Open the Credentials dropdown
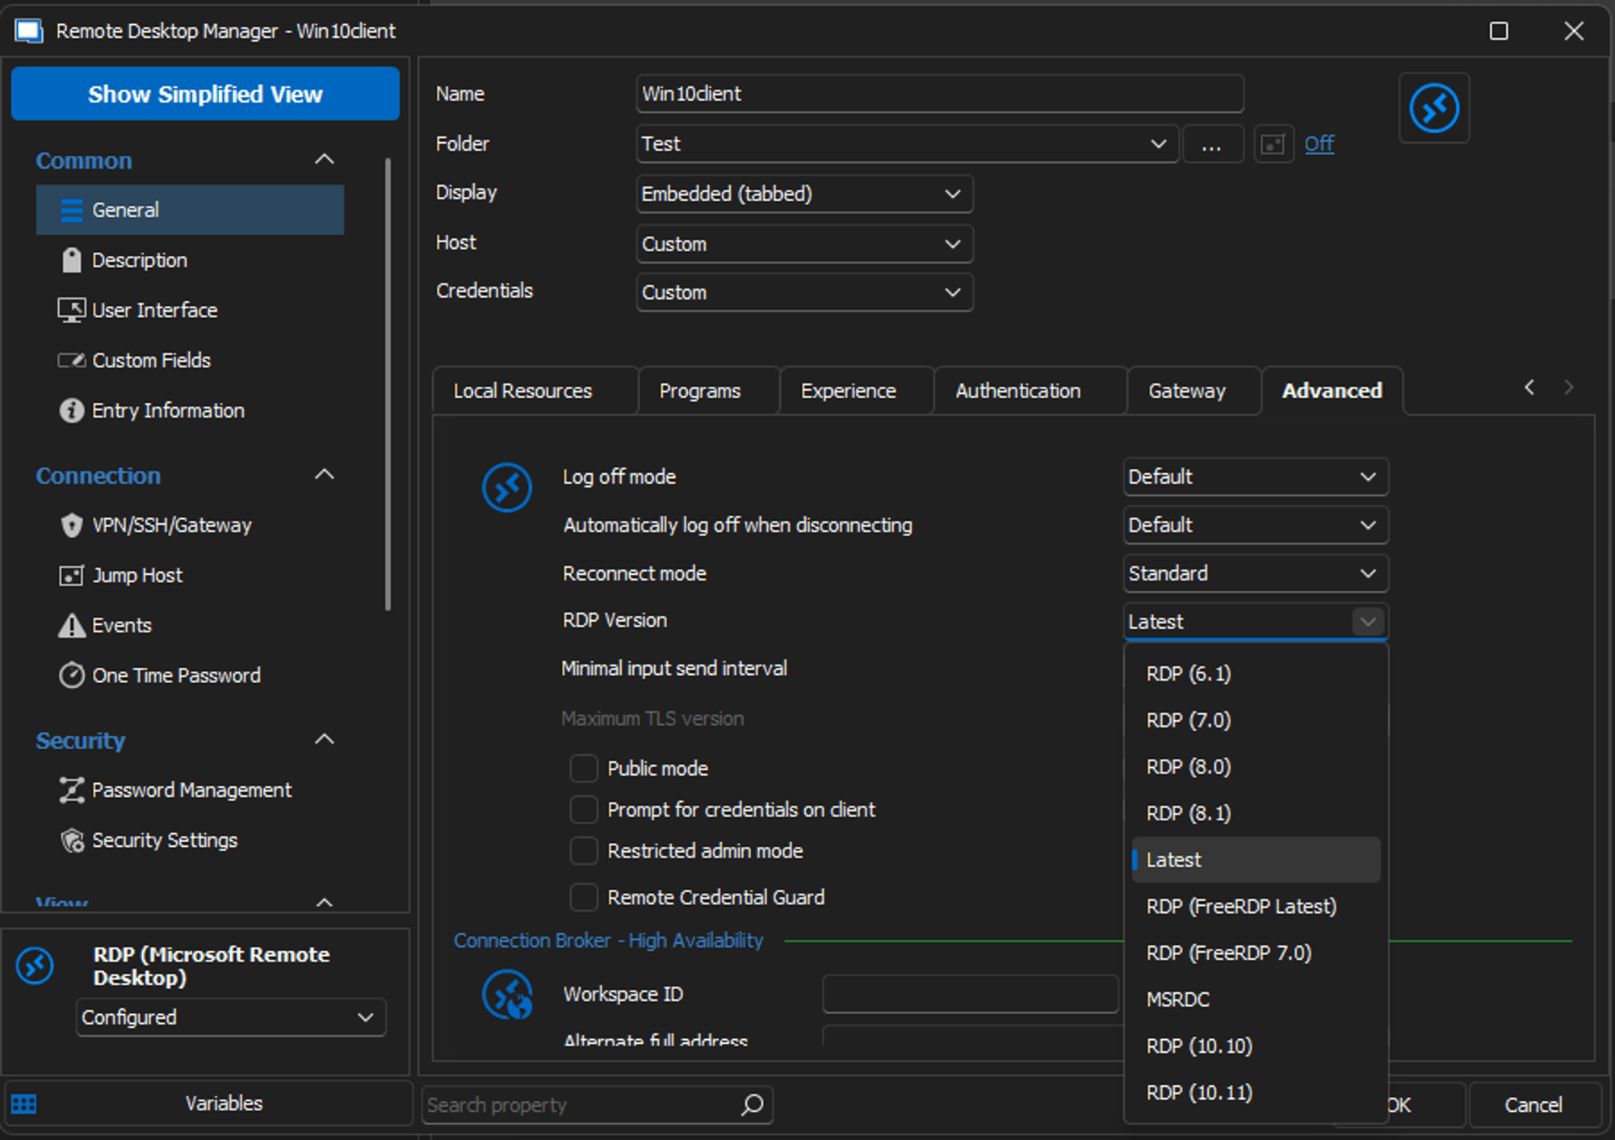Screen dimensions: 1615x1140 click(x=804, y=292)
